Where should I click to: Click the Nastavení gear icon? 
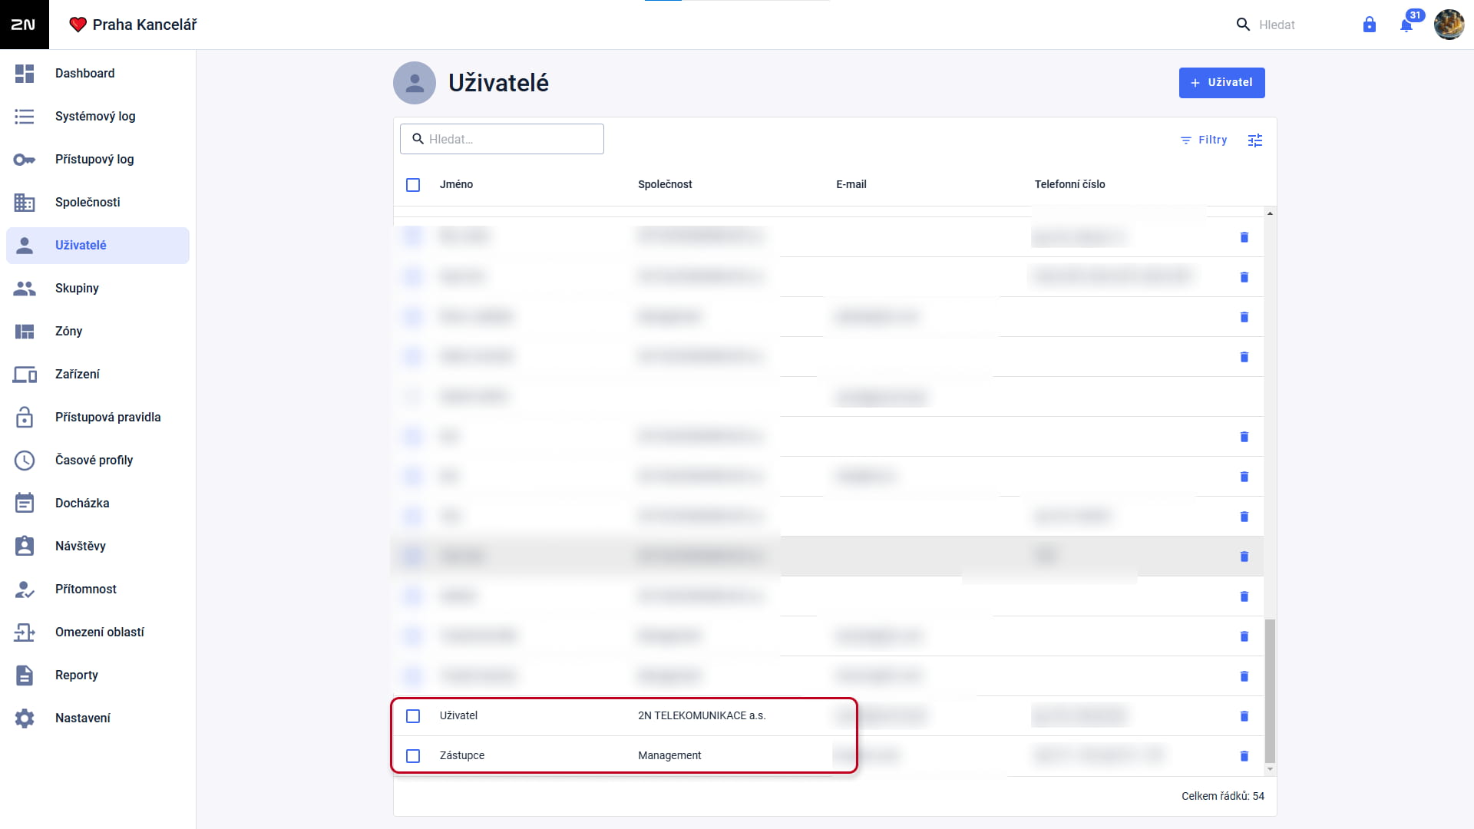pyautogui.click(x=25, y=718)
